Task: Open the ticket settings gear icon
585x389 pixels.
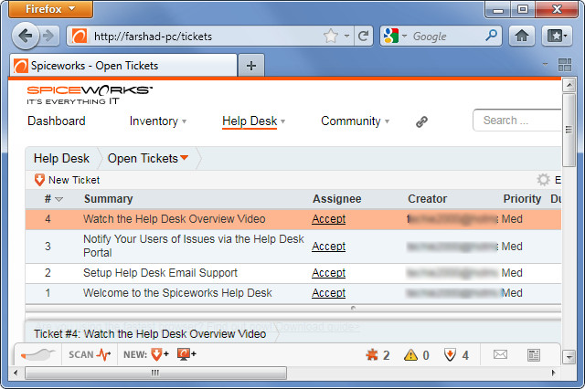Action: pos(543,180)
